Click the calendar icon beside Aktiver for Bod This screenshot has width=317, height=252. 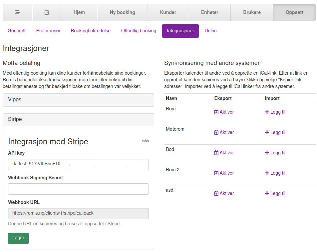tap(216, 153)
